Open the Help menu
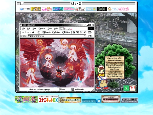Image resolution: width=153 pixels, height=115 pixels. [x=56, y=28]
